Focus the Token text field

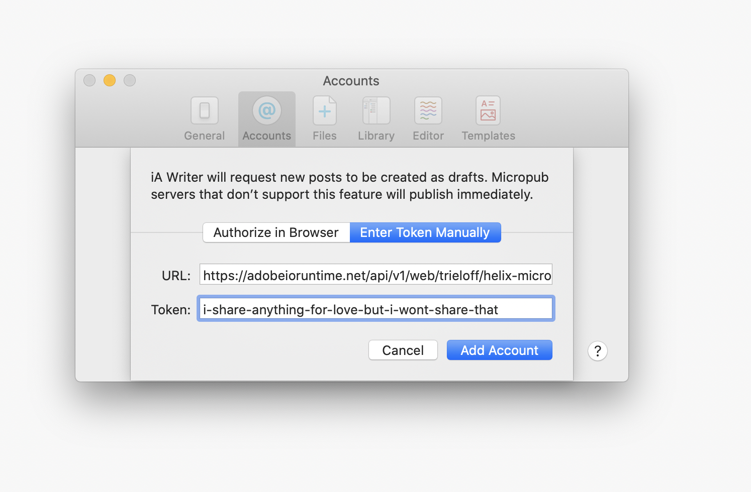tap(376, 309)
